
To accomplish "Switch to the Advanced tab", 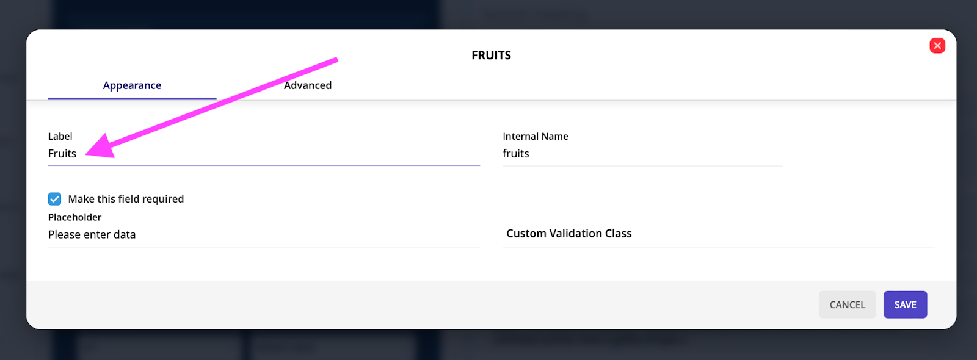I will [x=308, y=85].
